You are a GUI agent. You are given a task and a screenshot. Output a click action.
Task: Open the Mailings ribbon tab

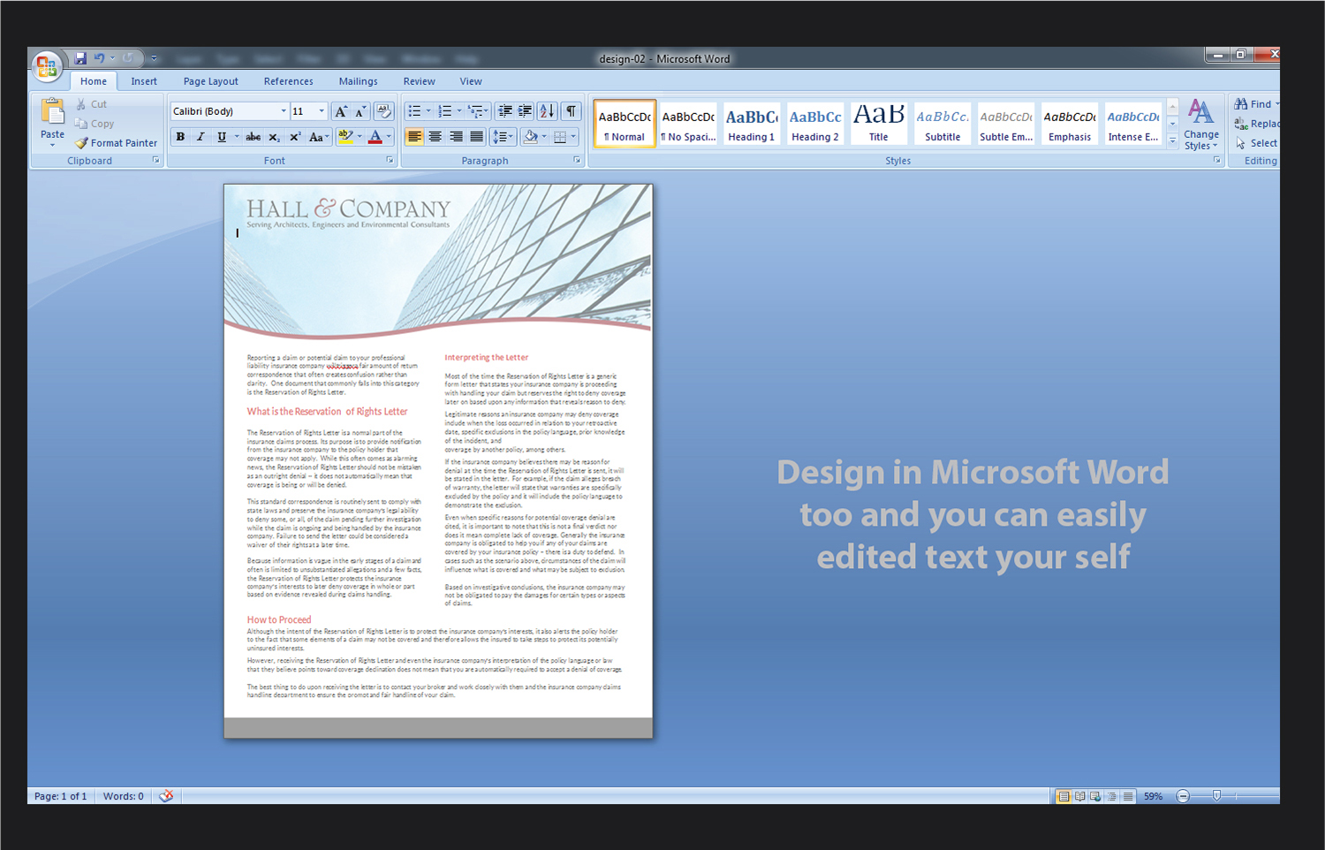pyautogui.click(x=358, y=81)
